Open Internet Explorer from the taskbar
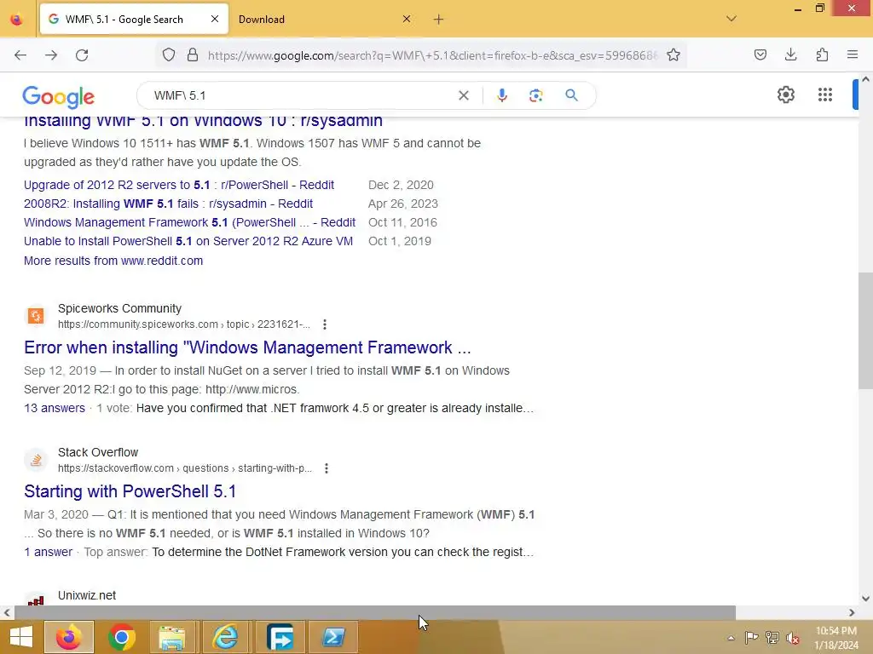The width and height of the screenshot is (873, 654). [225, 637]
